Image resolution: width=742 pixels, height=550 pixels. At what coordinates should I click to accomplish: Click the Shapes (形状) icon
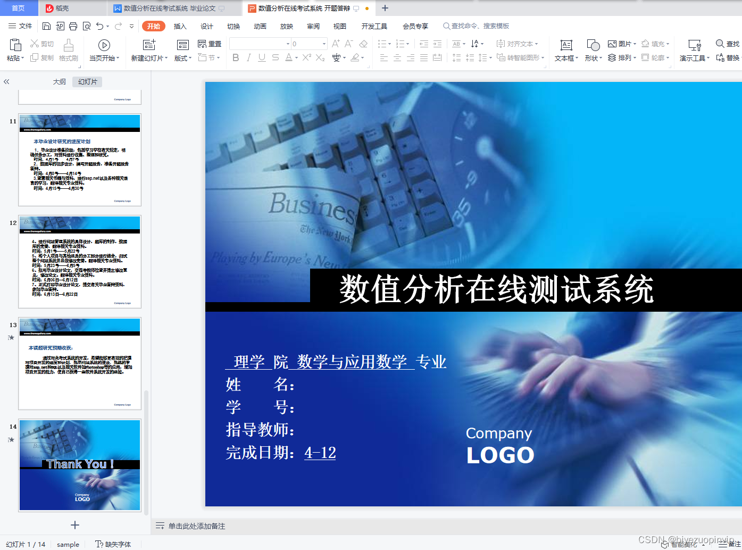click(593, 45)
